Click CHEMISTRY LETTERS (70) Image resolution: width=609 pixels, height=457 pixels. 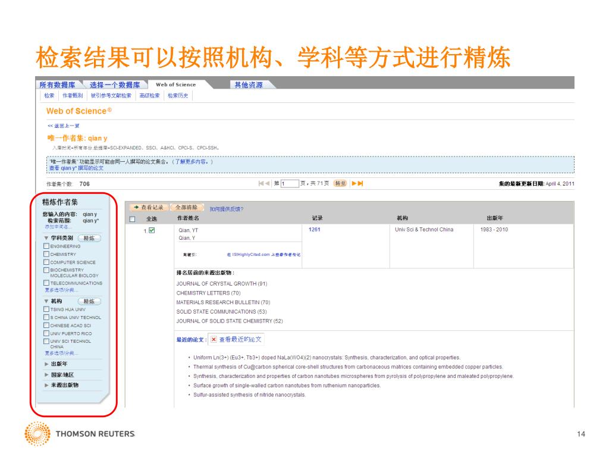tap(209, 293)
